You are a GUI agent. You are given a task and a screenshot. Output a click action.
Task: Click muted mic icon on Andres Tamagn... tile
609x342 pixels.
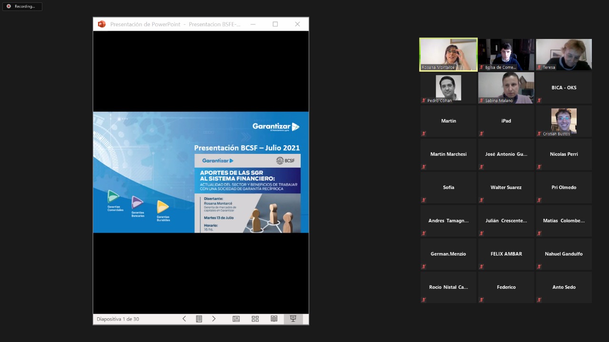(x=423, y=233)
